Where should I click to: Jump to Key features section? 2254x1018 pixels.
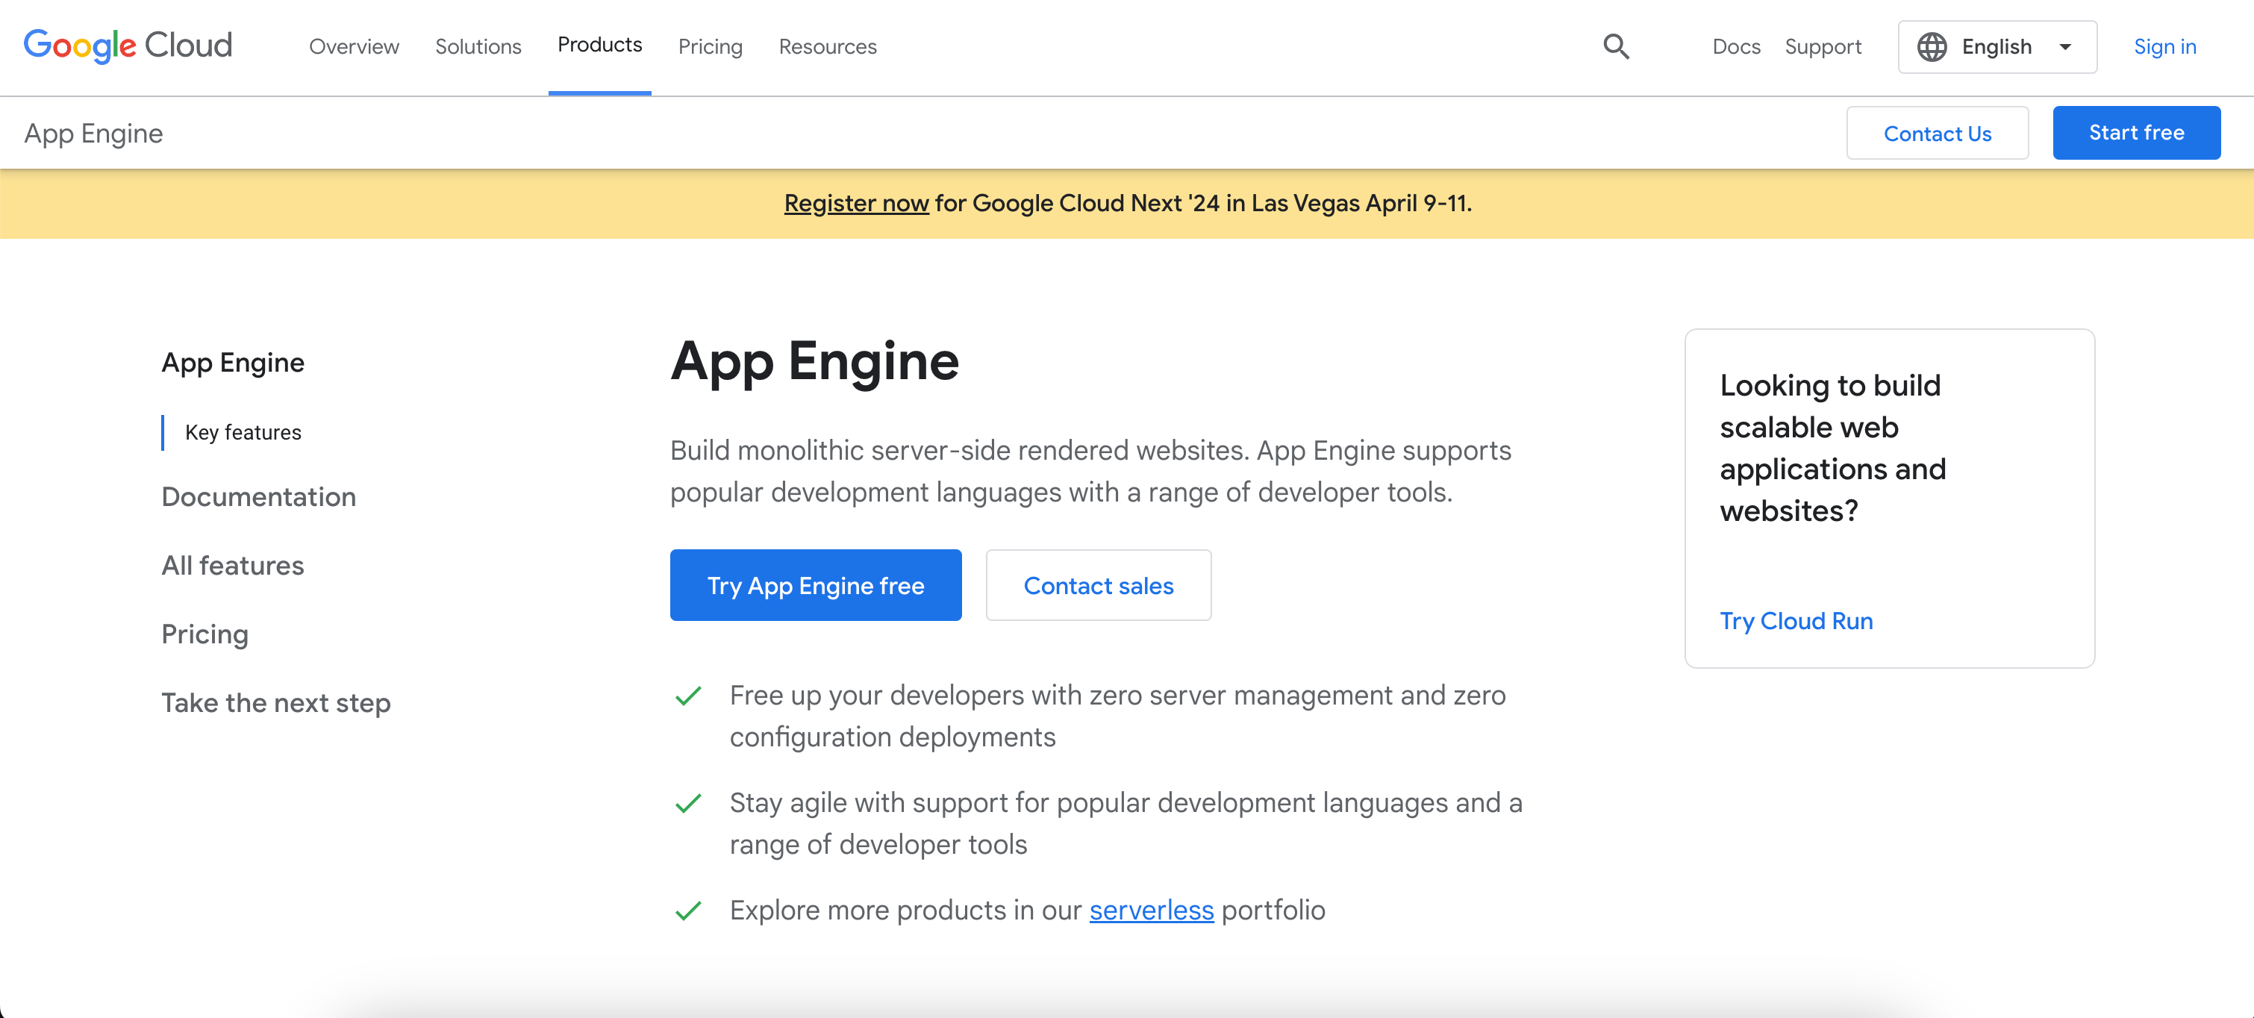(x=243, y=432)
